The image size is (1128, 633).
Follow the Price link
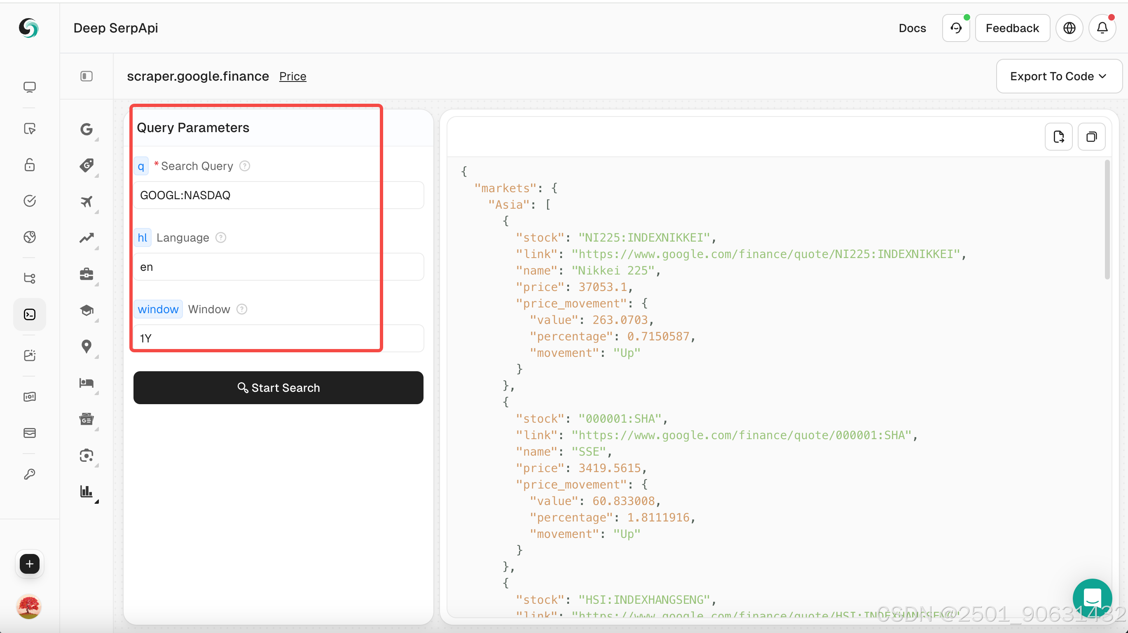point(293,76)
